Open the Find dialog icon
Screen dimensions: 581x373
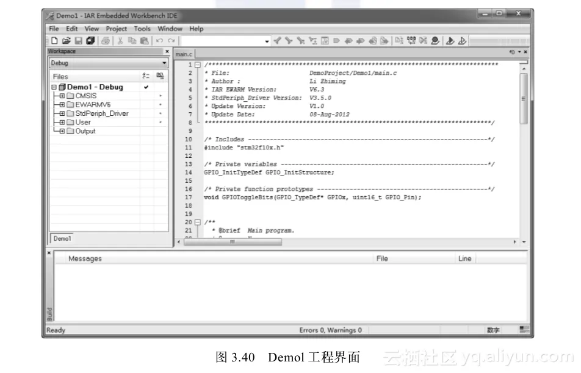301,41
